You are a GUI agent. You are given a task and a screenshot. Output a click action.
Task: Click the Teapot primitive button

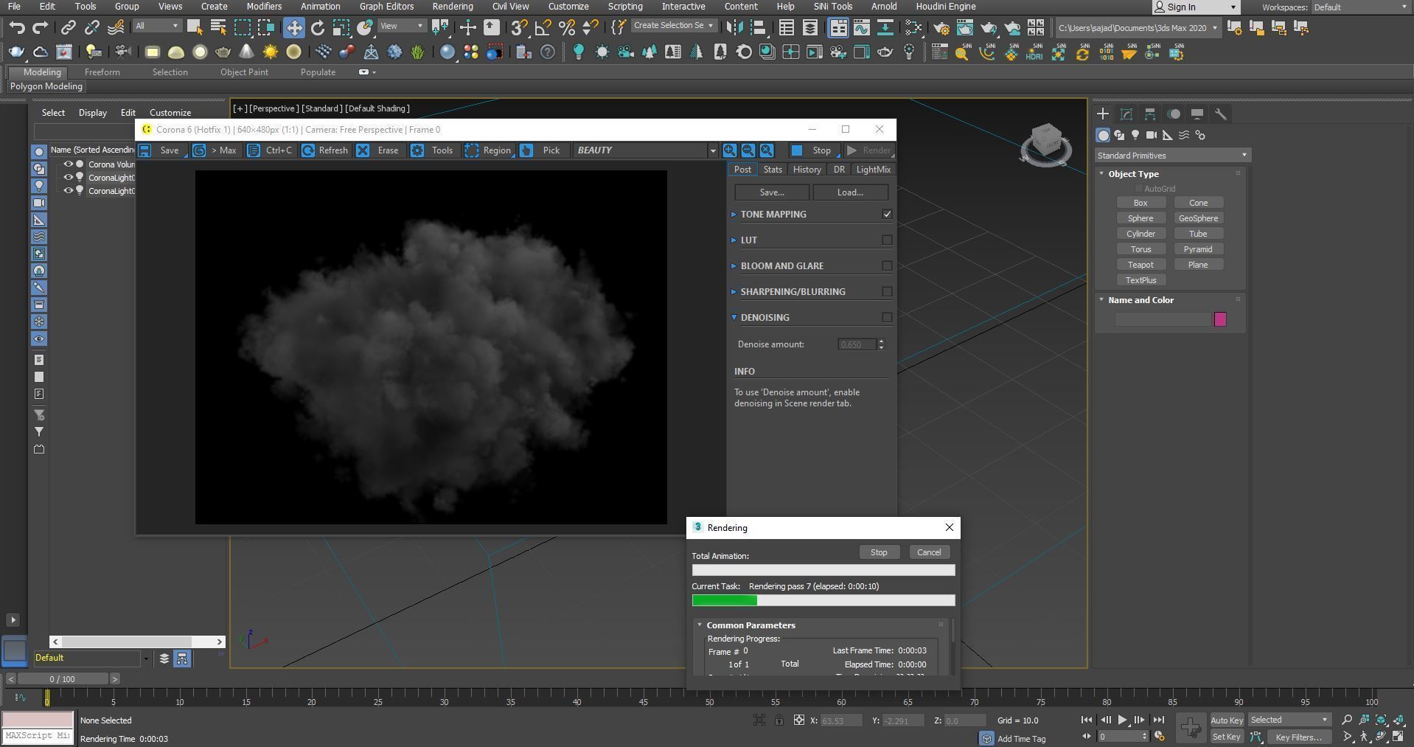pyautogui.click(x=1140, y=265)
